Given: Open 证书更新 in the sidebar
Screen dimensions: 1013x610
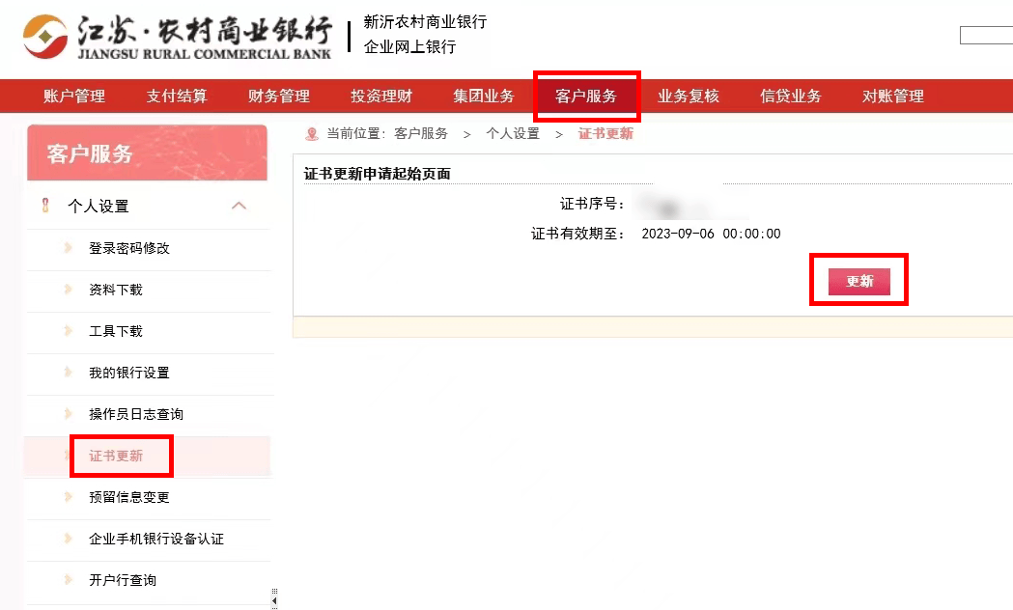Looking at the screenshot, I should click(122, 457).
